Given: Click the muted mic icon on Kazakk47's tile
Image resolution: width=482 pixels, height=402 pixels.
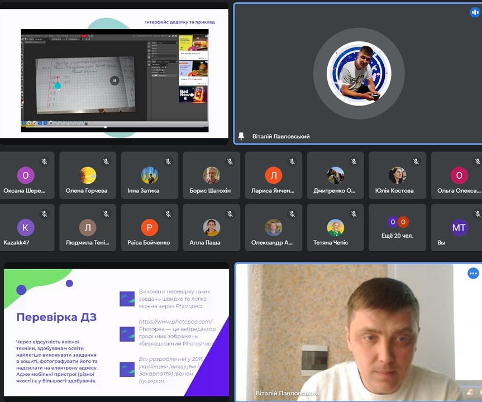Looking at the screenshot, I should tap(44, 214).
